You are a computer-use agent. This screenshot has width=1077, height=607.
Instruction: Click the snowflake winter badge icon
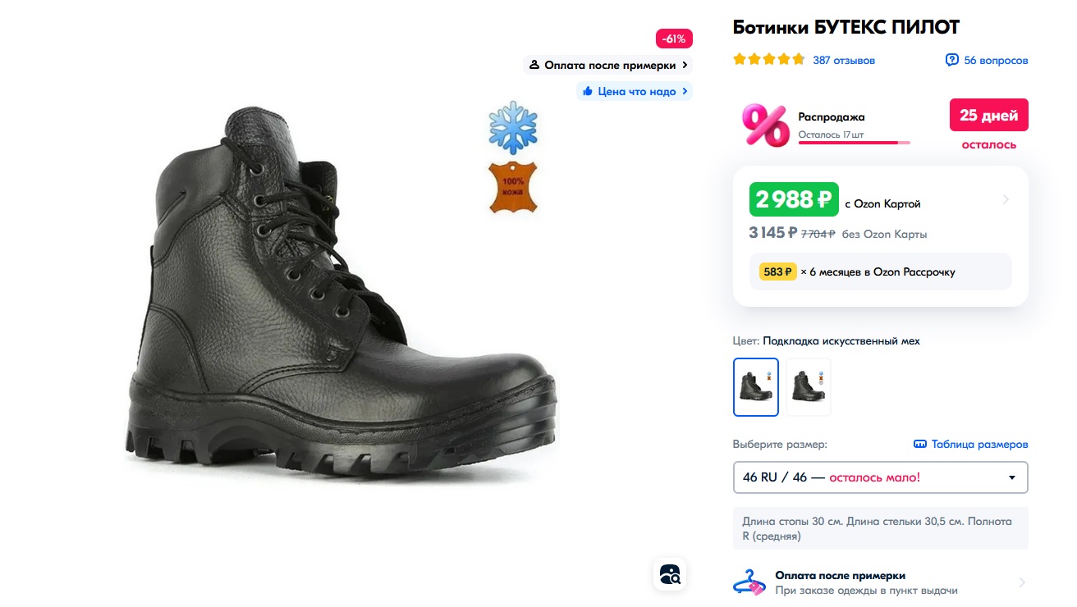pyautogui.click(x=513, y=128)
